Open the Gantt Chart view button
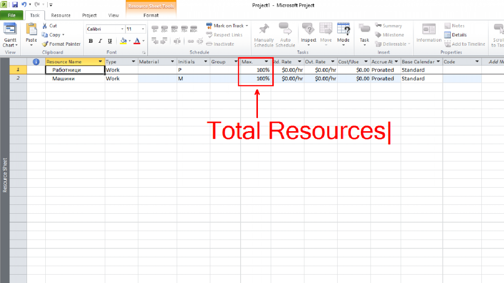The image size is (504, 283). tap(10, 35)
